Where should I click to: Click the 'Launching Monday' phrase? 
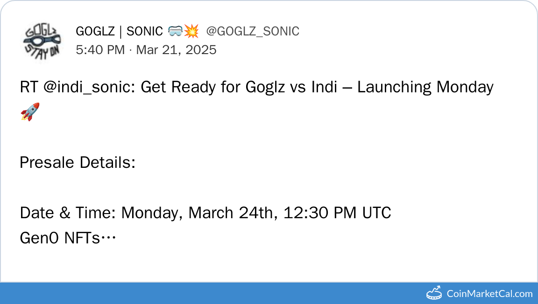coord(425,87)
